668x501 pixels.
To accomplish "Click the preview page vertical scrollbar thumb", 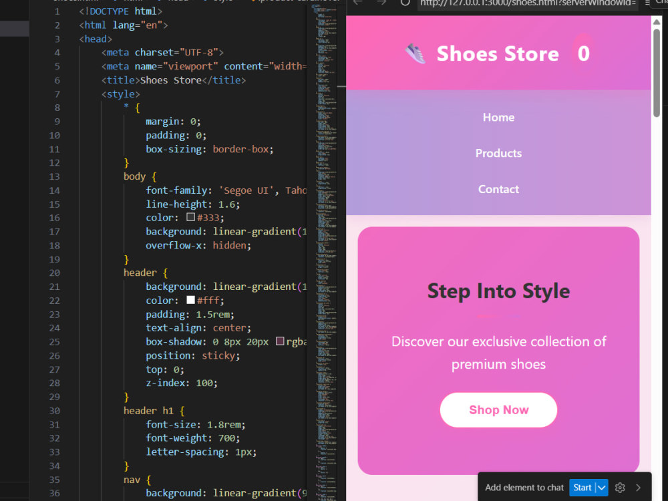I will [657, 72].
